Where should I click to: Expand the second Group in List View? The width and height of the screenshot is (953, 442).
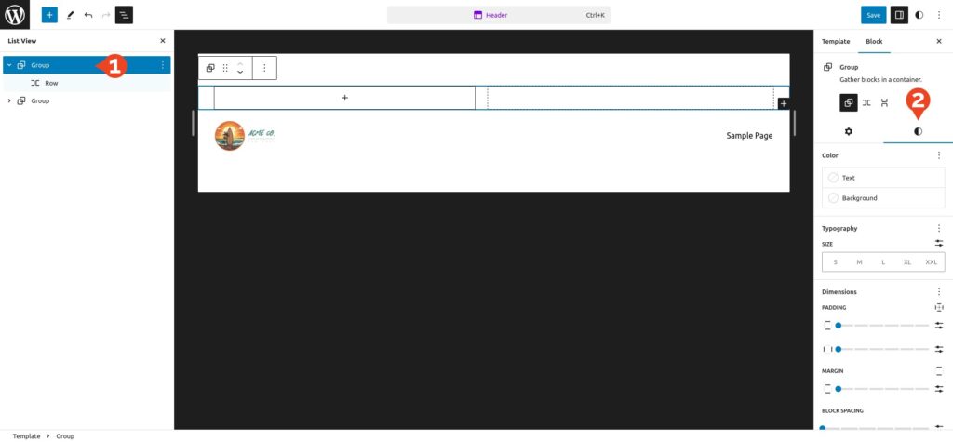point(9,100)
